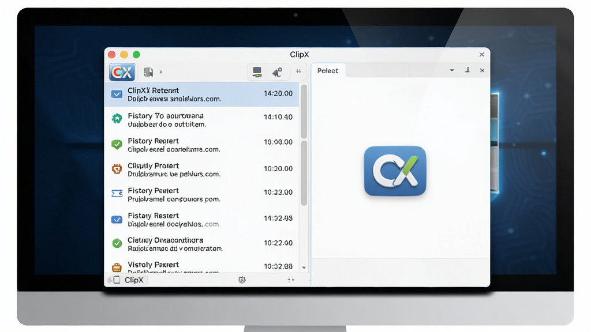This screenshot has width=591, height=332.
Task: Click the 14:10.40 timestamp
Action: point(278,117)
